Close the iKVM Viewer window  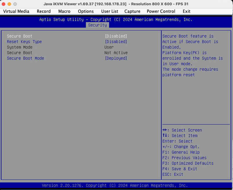[x=3, y=4]
